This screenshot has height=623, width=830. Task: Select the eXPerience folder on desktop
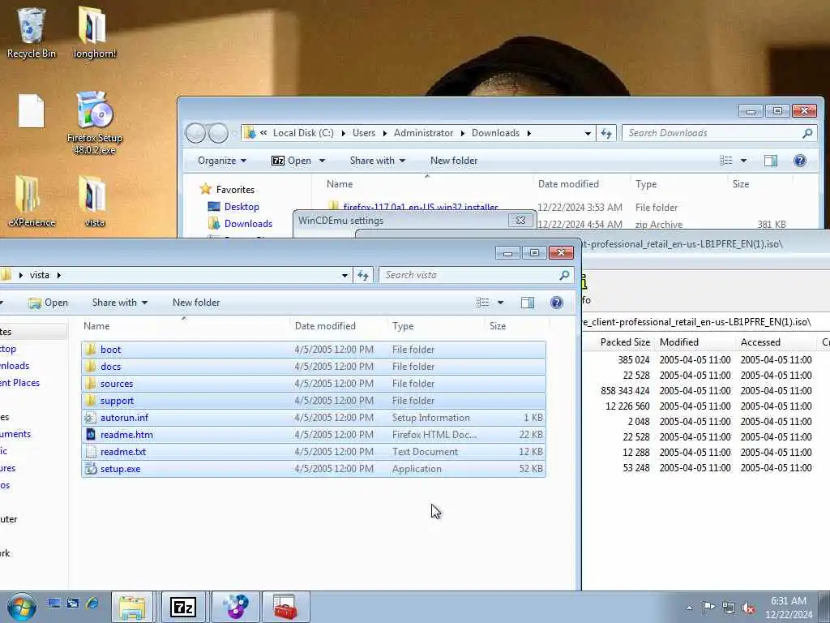tap(32, 202)
